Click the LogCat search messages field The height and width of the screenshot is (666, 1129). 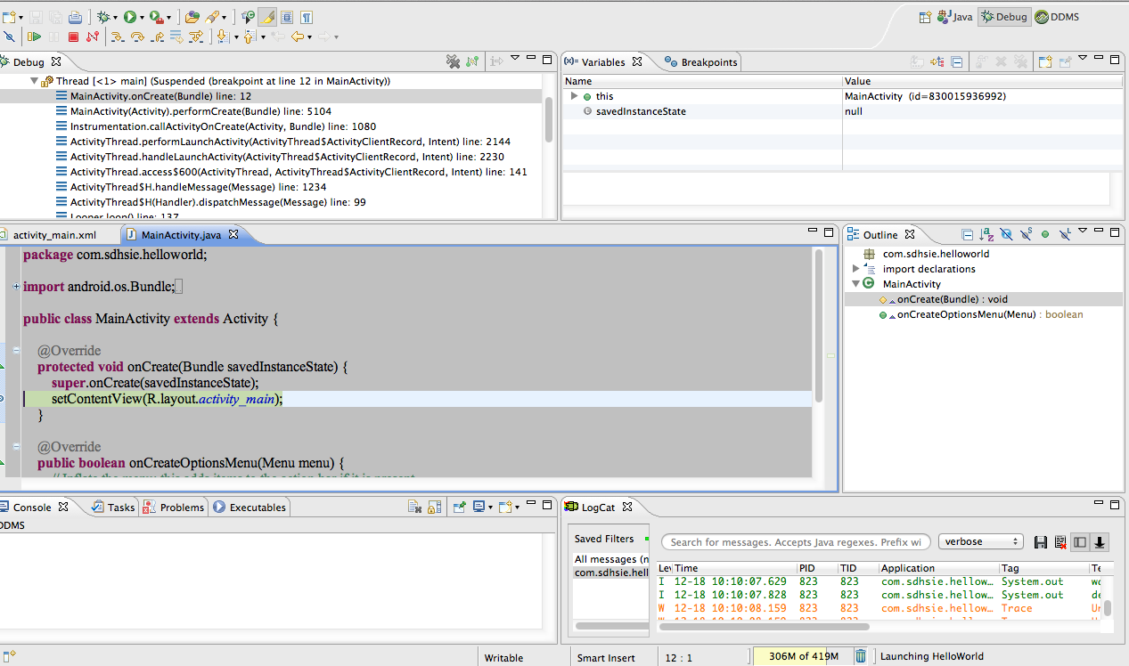[x=796, y=541]
